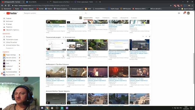Open the Twitch app in taskbar

click(x=67, y=108)
